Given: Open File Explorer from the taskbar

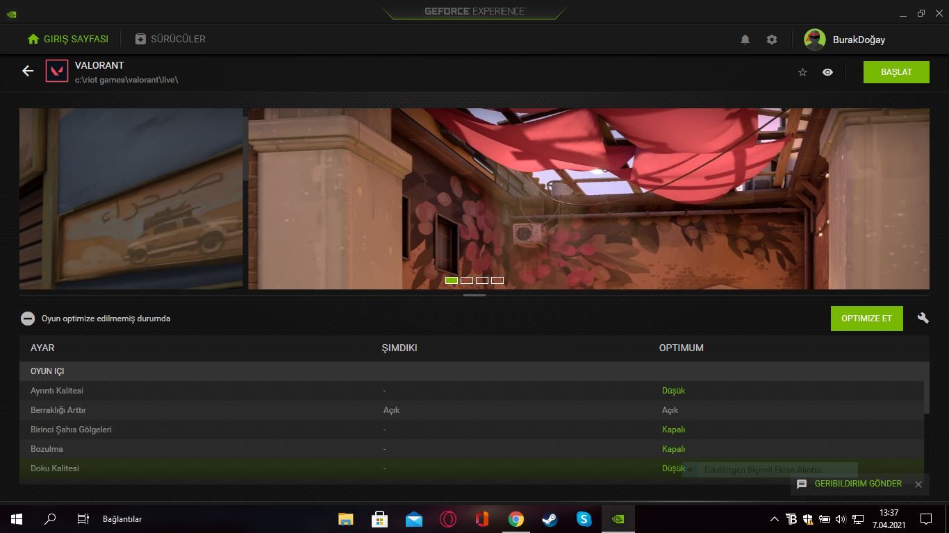Looking at the screenshot, I should [345, 519].
